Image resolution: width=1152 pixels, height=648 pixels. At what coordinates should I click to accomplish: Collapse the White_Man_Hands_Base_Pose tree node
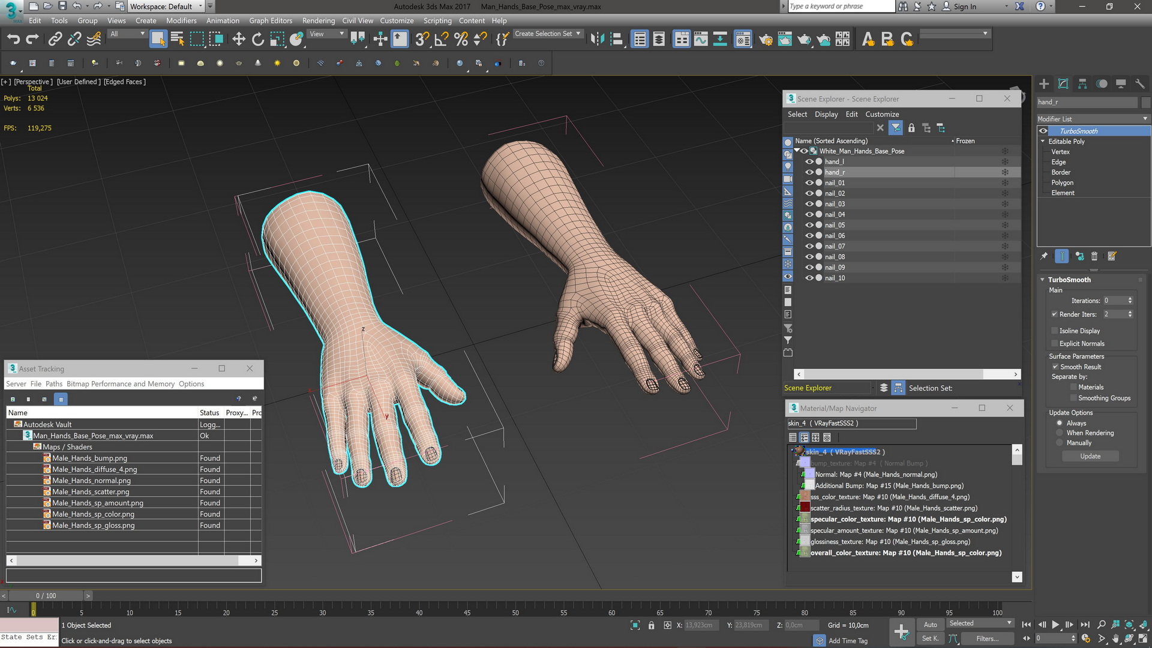coord(797,151)
